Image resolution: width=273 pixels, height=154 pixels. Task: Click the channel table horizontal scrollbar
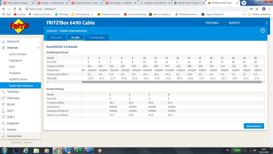tap(172, 82)
